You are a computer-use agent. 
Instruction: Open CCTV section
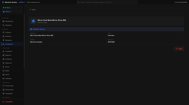pos(12,75)
